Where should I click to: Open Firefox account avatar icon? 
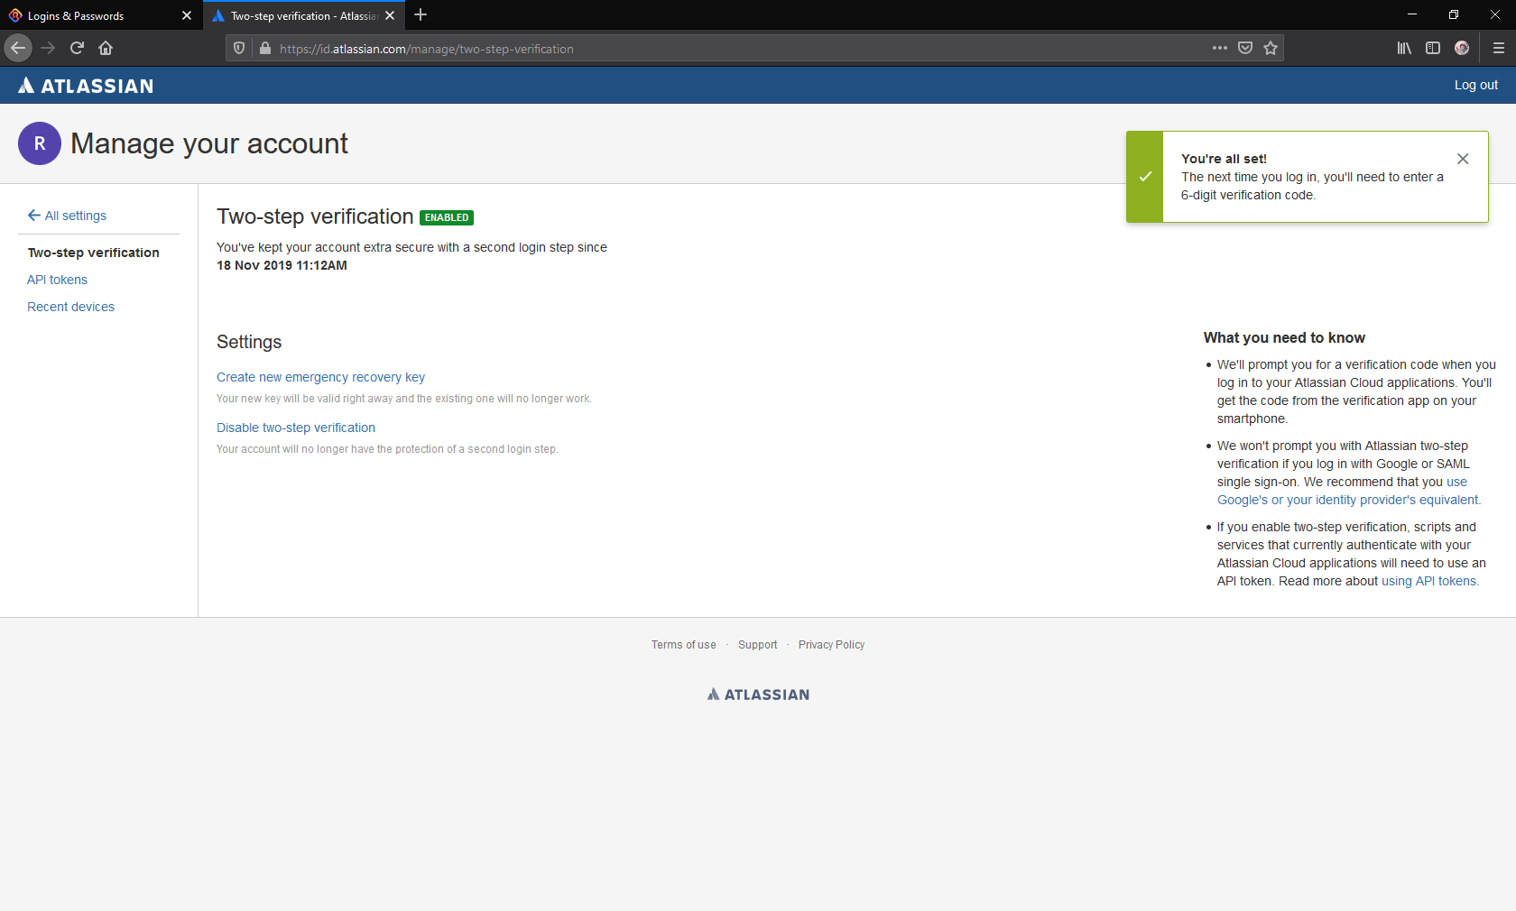(1462, 48)
